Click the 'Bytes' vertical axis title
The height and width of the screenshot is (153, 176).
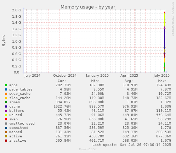[x=4, y=41]
